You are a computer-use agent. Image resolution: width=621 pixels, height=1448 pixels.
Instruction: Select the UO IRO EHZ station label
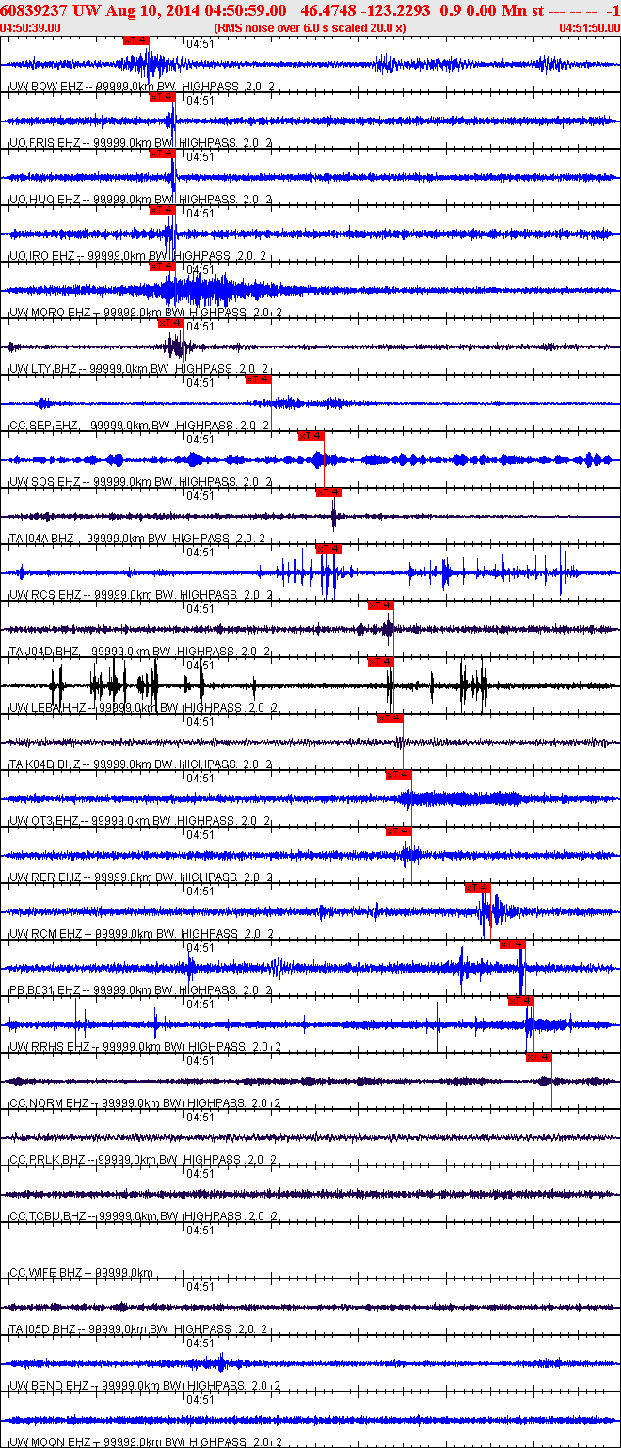click(x=42, y=256)
